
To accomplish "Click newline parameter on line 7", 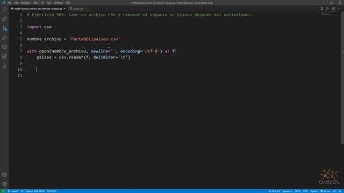I will (x=99, y=51).
